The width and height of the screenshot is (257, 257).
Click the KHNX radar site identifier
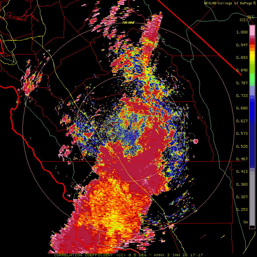(x=159, y=255)
